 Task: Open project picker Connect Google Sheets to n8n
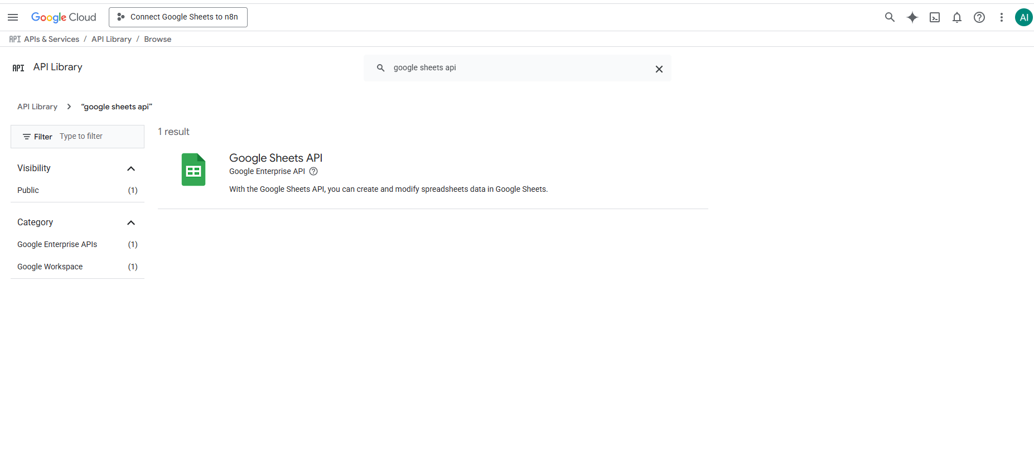pos(178,17)
